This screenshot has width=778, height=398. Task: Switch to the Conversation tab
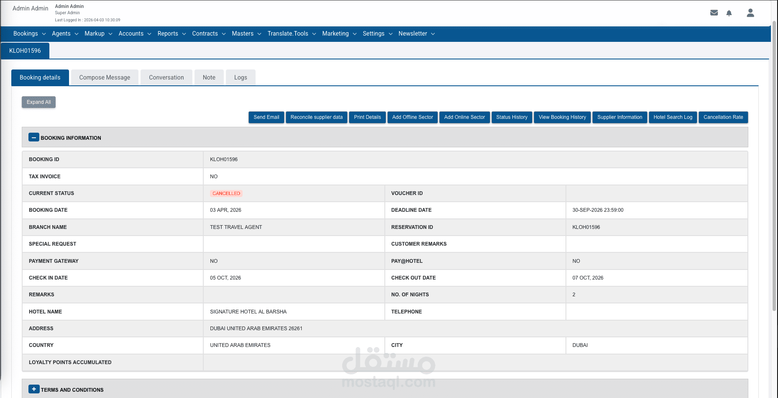coord(166,77)
